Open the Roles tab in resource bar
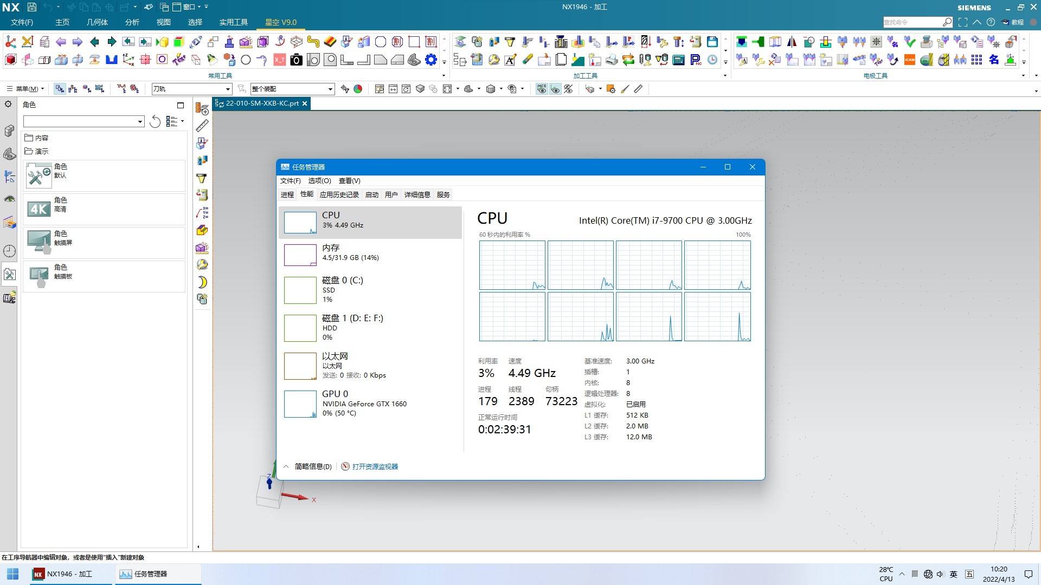This screenshot has width=1041, height=585. (x=9, y=274)
